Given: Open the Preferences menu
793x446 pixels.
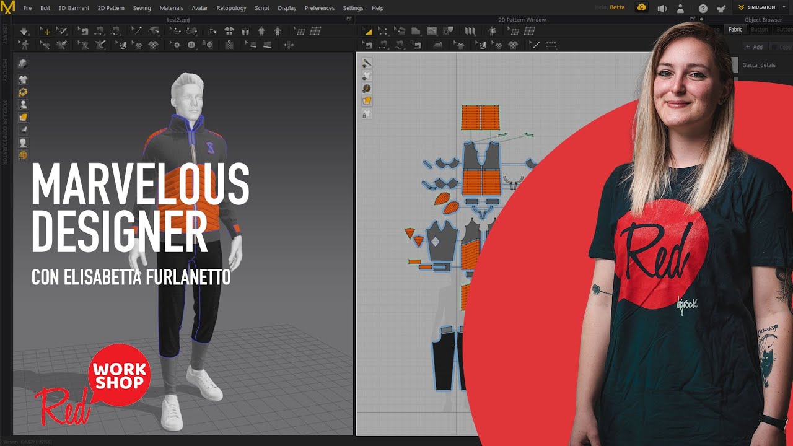Looking at the screenshot, I should [x=320, y=8].
